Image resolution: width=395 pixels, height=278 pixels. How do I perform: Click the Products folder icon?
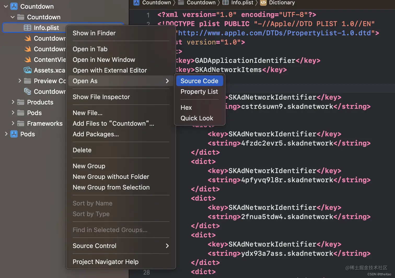click(21, 102)
